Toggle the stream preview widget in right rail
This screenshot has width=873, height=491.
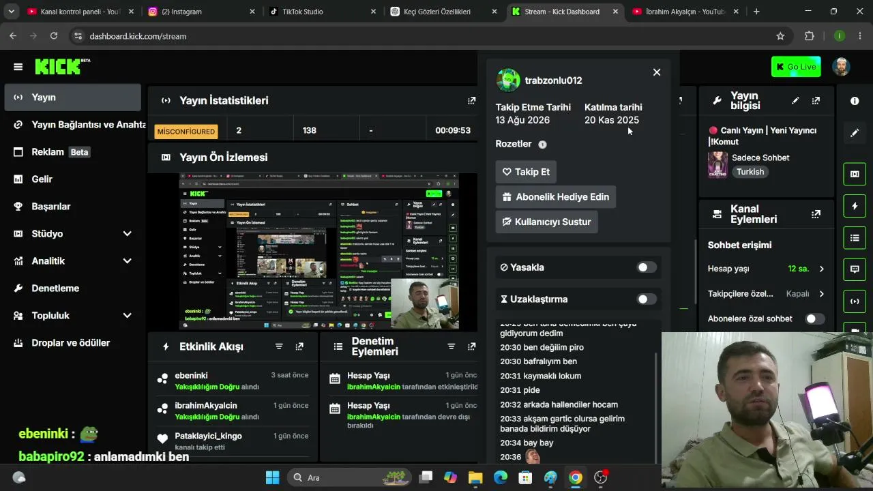(855, 174)
